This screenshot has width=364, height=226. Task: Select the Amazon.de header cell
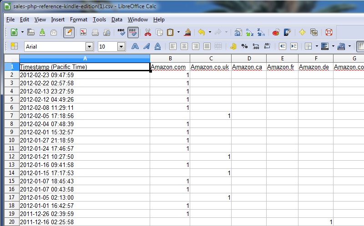point(316,67)
